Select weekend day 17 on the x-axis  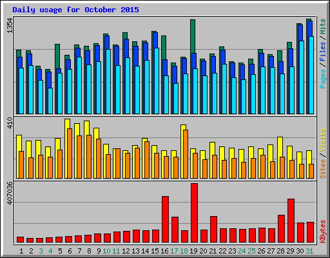174,251
